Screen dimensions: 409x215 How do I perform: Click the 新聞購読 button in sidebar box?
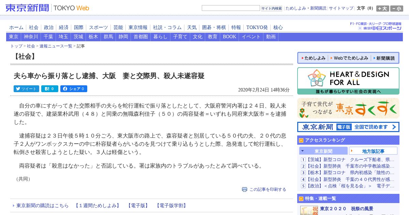(x=384, y=58)
